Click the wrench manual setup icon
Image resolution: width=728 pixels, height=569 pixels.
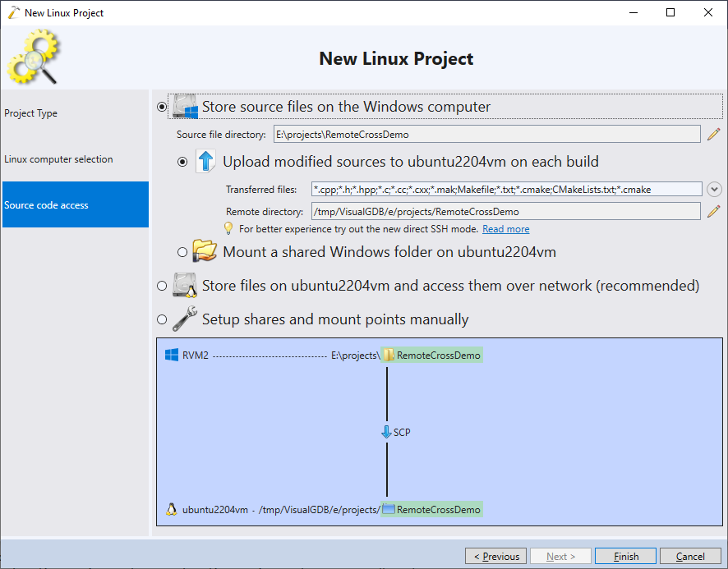click(185, 319)
